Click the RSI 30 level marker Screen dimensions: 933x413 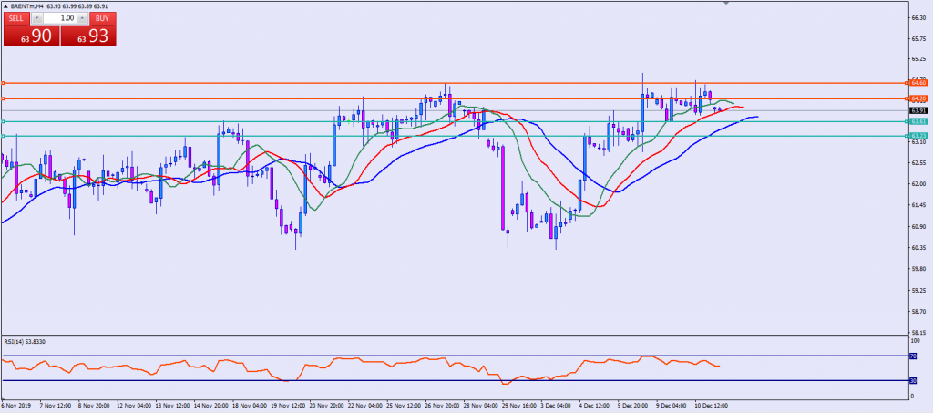pos(912,380)
